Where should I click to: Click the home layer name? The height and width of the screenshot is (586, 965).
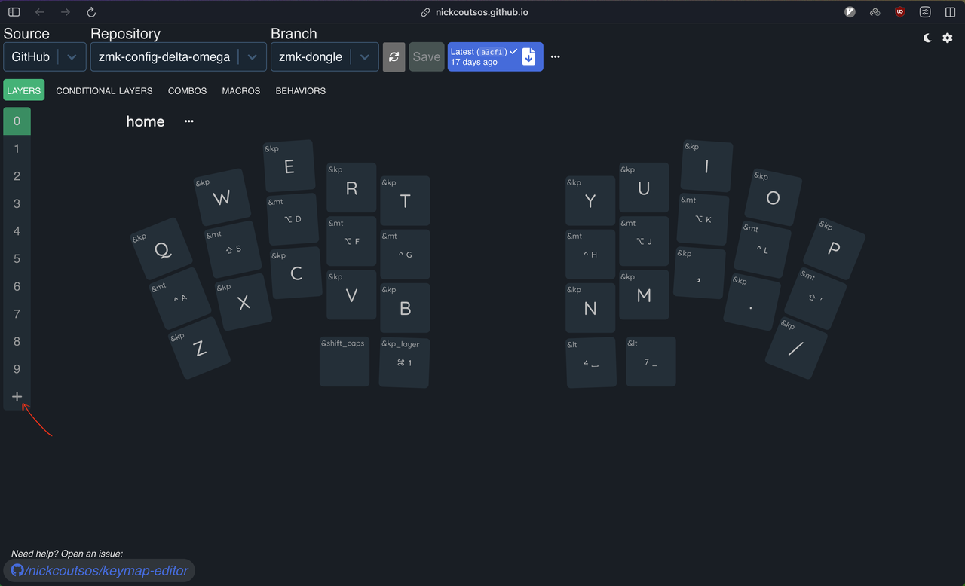point(146,121)
